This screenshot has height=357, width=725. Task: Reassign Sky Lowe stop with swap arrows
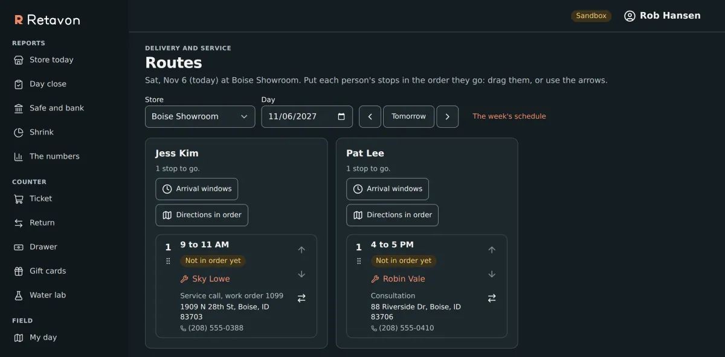click(301, 298)
